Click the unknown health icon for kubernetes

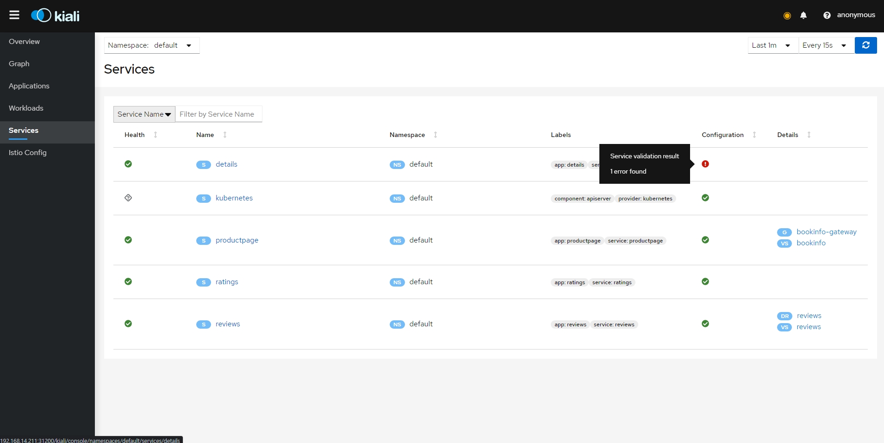coord(128,198)
